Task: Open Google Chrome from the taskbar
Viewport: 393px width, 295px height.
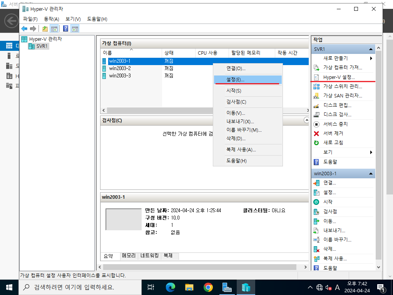Action: point(208,287)
